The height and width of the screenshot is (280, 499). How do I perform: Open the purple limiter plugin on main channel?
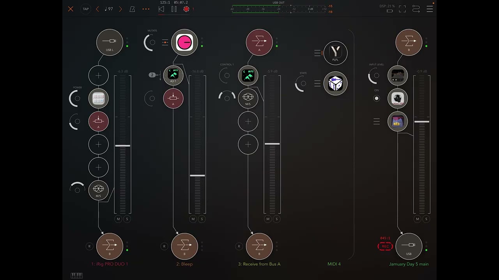pyautogui.click(x=398, y=121)
